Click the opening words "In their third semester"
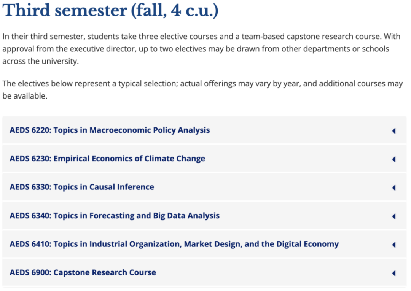411x291 pixels. (44, 37)
